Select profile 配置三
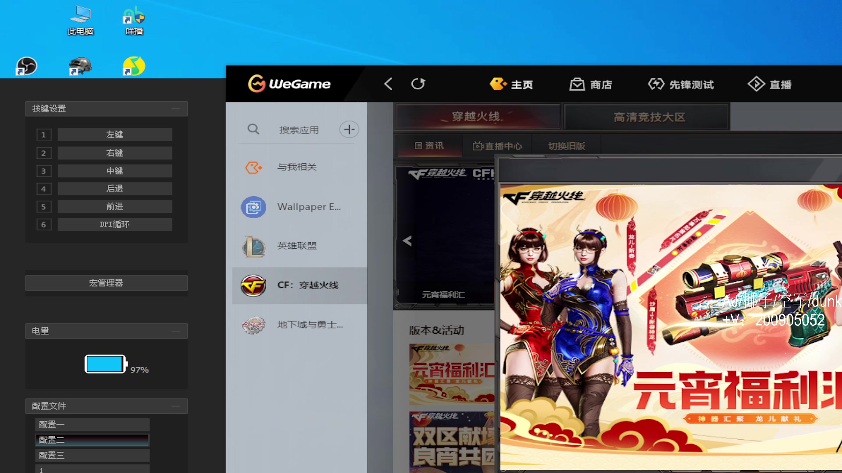This screenshot has height=473, width=842. click(92, 455)
